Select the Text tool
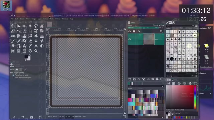Image resolution: width=214 pixels, height=120 pixels. click(24, 46)
